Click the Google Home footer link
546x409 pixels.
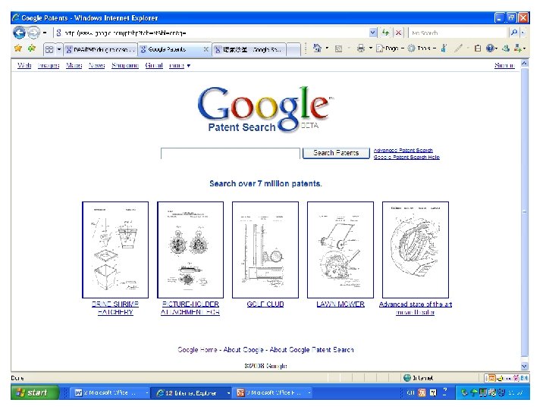coord(197,349)
